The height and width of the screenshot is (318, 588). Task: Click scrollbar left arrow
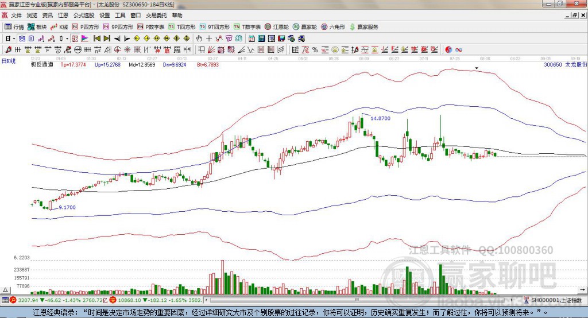[207, 300]
